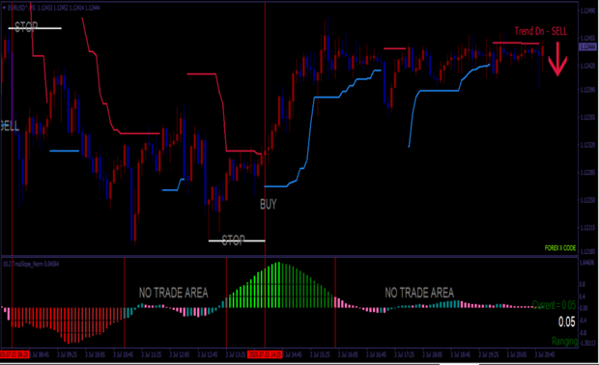Click the red 14:20 date marker on timeline
This screenshot has width=599, height=365.
click(265, 354)
